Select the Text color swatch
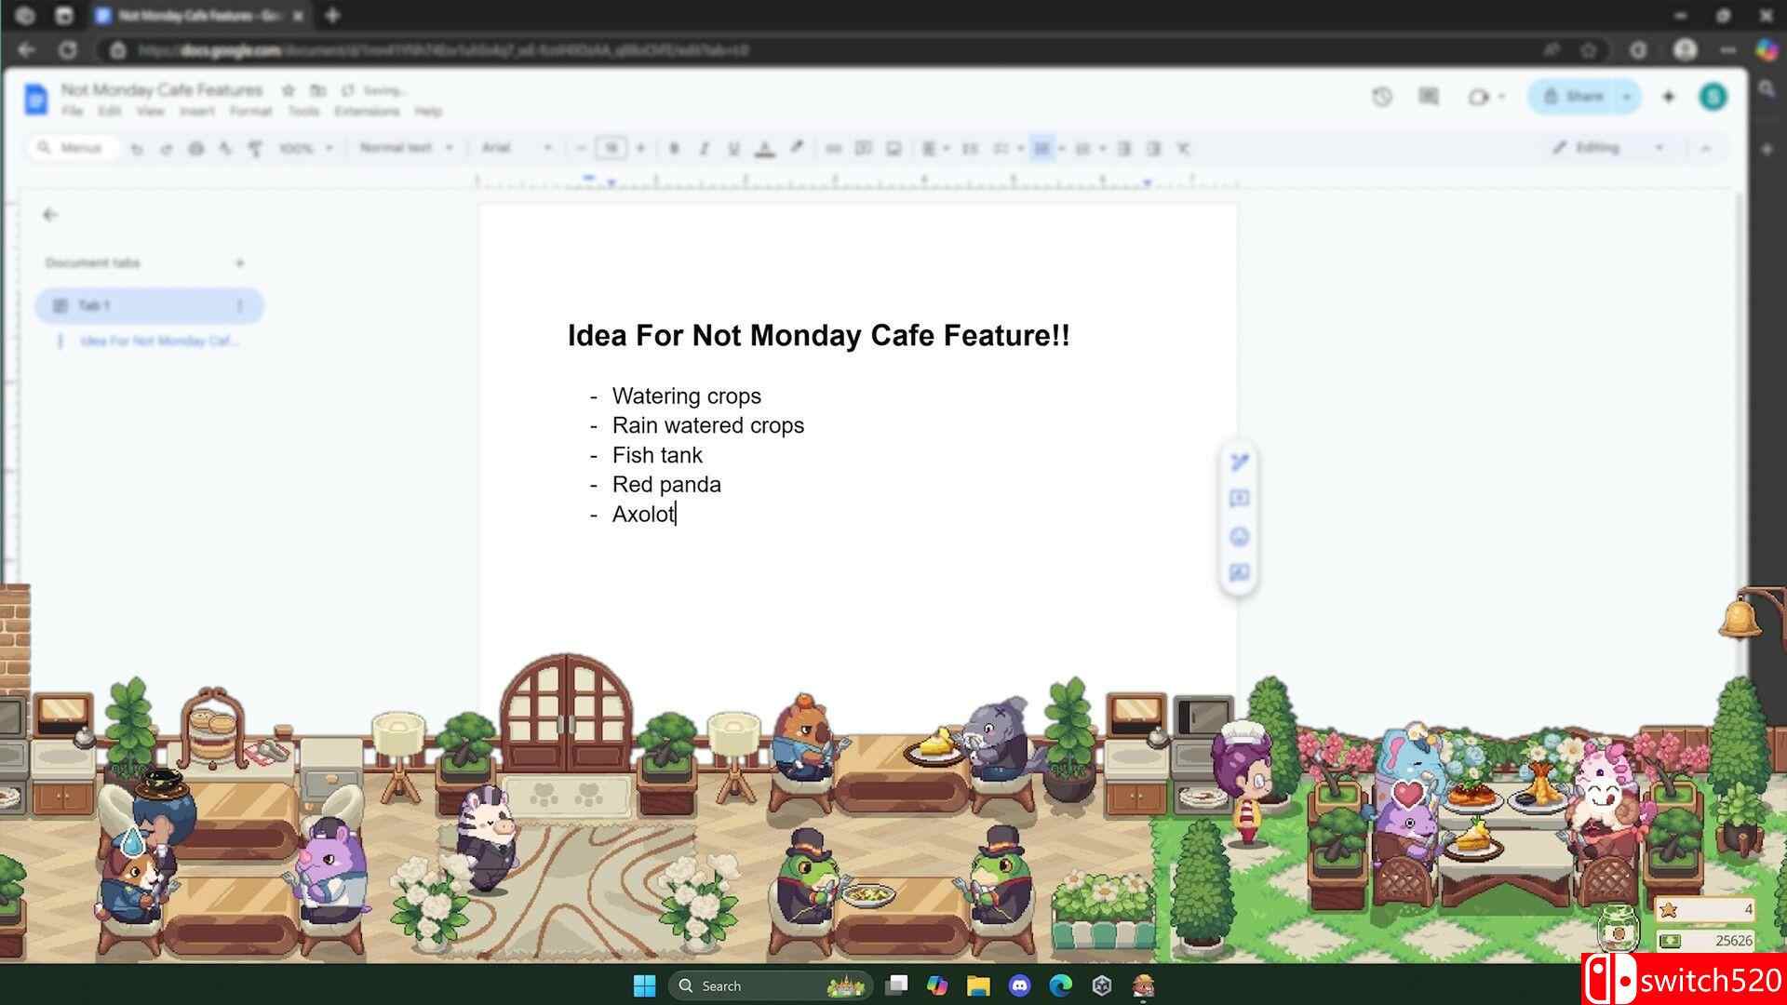Screen dimensions: 1787x1005 pyautogui.click(x=765, y=148)
